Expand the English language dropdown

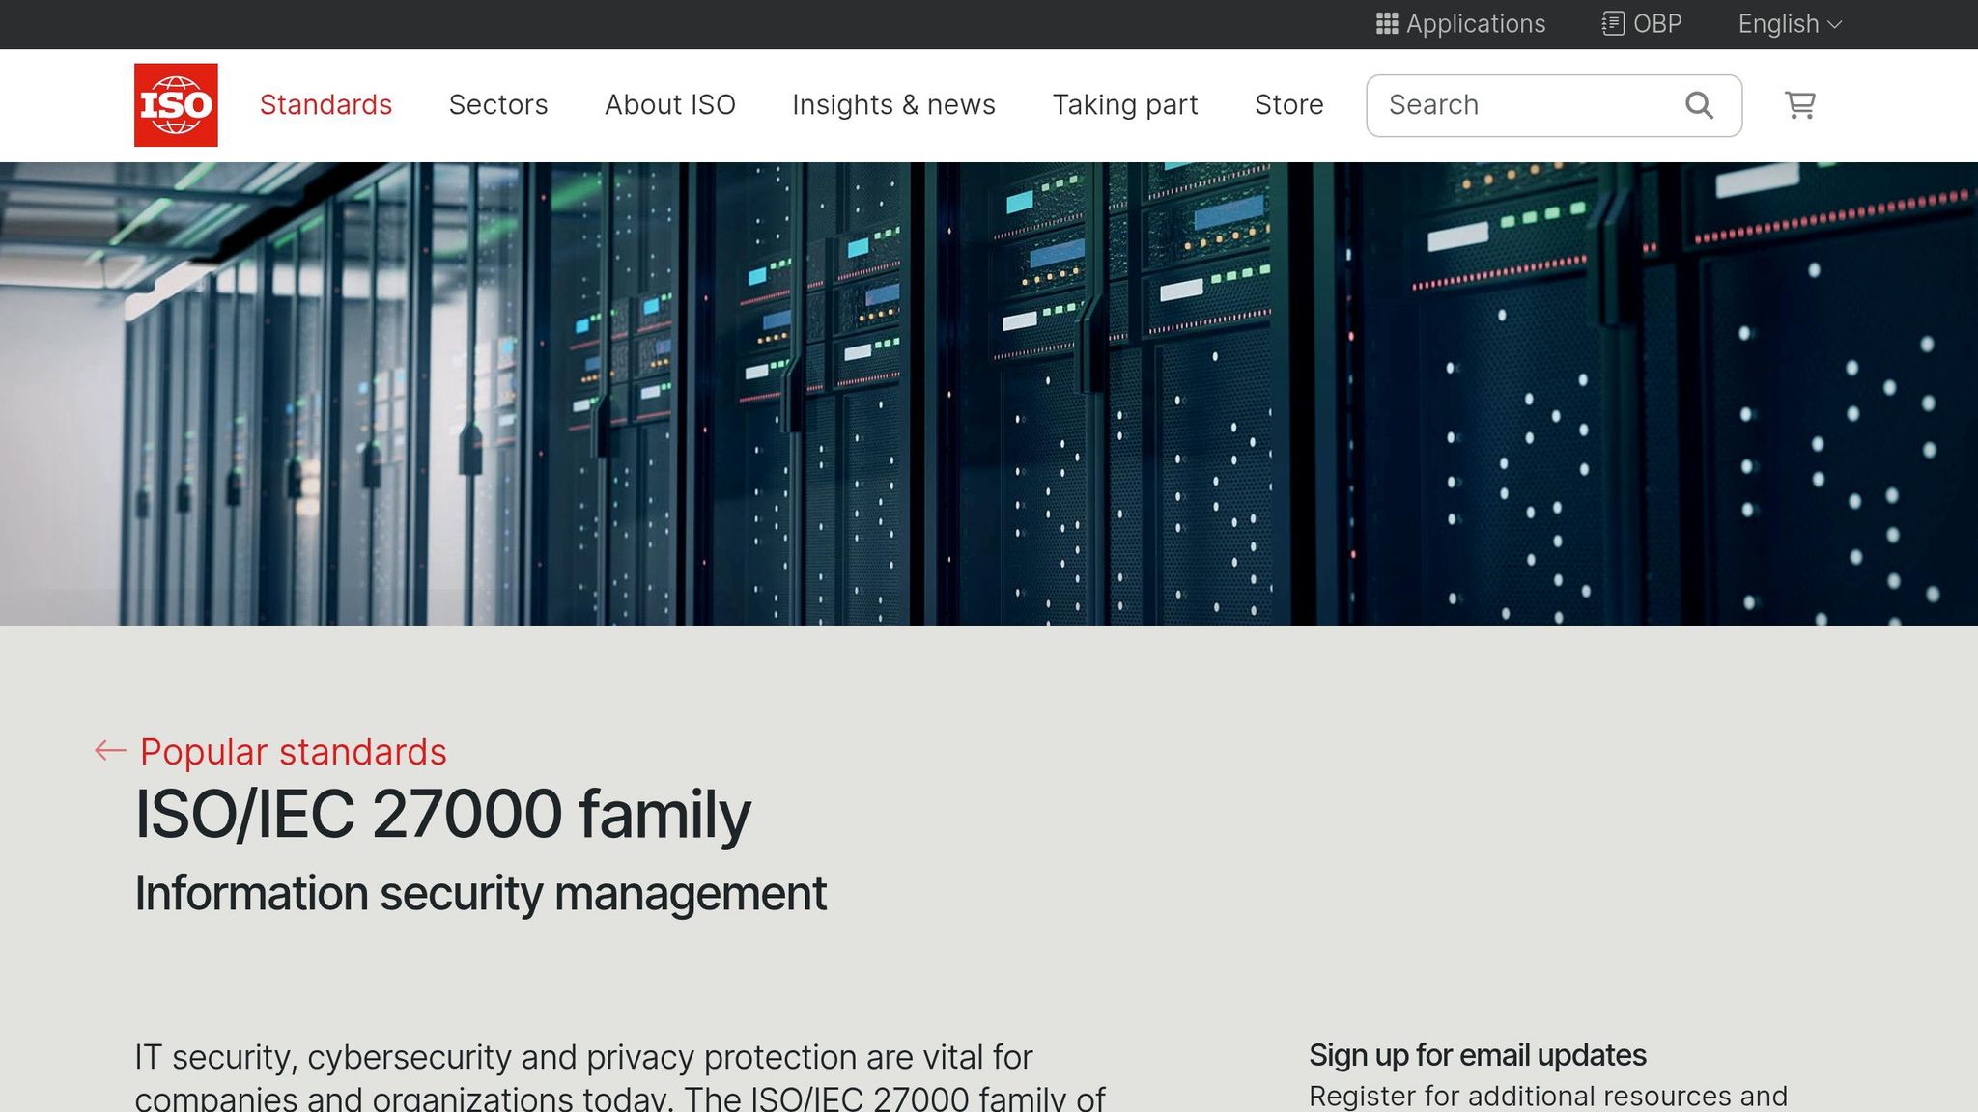click(x=1790, y=24)
